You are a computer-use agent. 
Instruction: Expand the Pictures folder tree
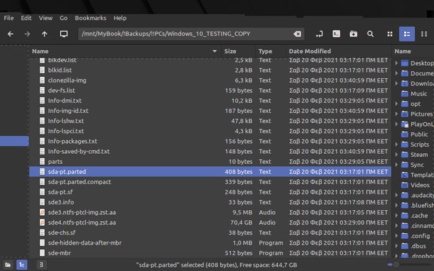(x=396, y=113)
